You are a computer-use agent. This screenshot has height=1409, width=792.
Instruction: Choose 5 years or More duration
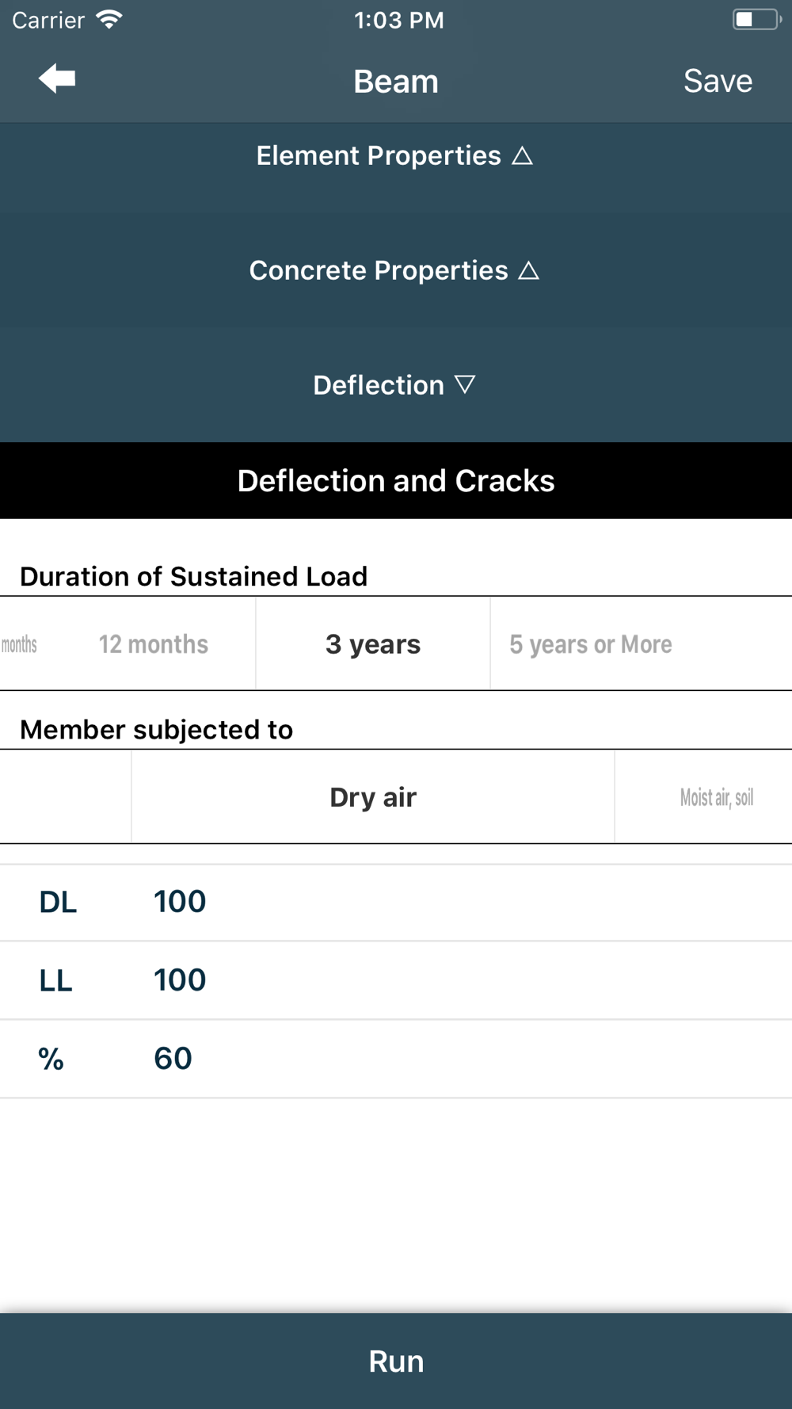tap(591, 644)
